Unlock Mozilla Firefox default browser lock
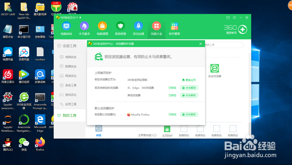 click(x=189, y=114)
